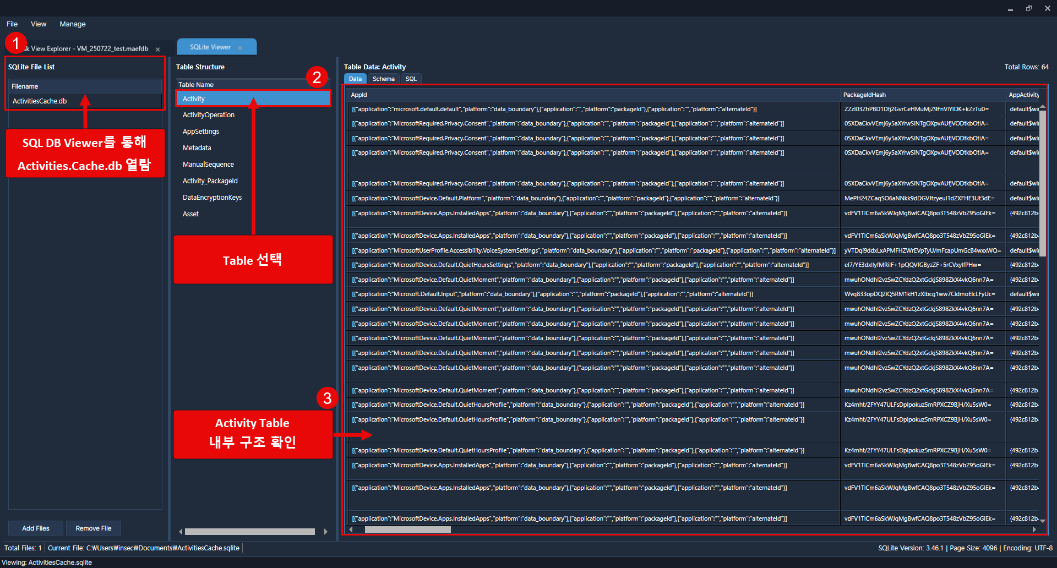Switch to the SQL tab
The image size is (1057, 568).
pyautogui.click(x=411, y=79)
